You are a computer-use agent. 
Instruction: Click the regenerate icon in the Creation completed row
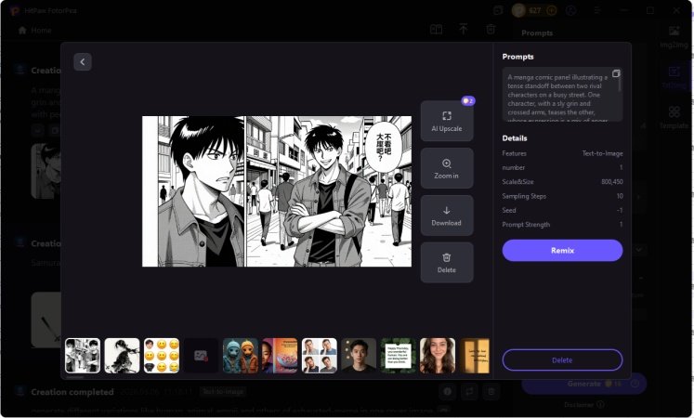point(469,391)
